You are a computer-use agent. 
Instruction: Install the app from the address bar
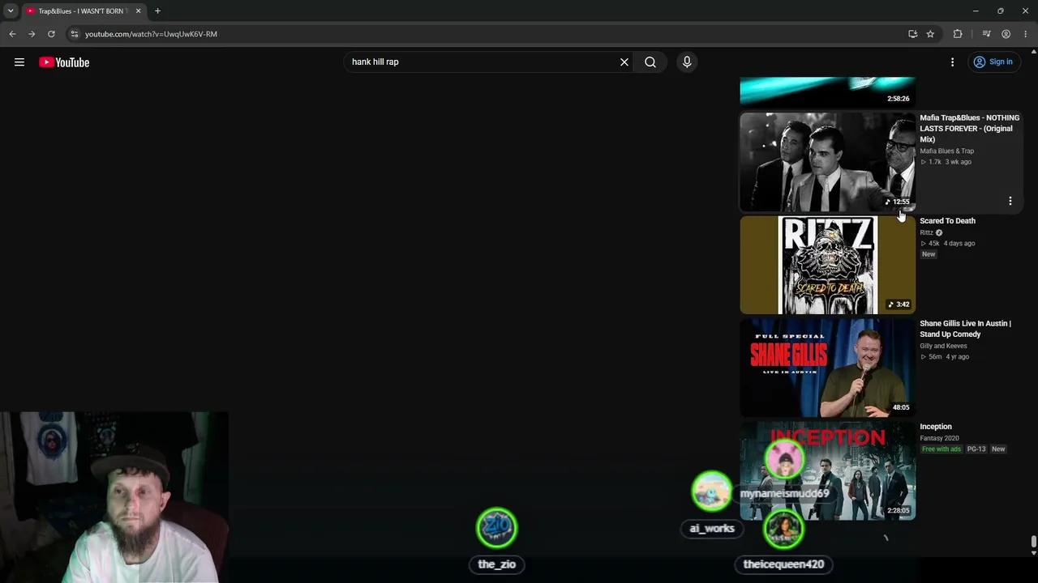[x=913, y=34]
